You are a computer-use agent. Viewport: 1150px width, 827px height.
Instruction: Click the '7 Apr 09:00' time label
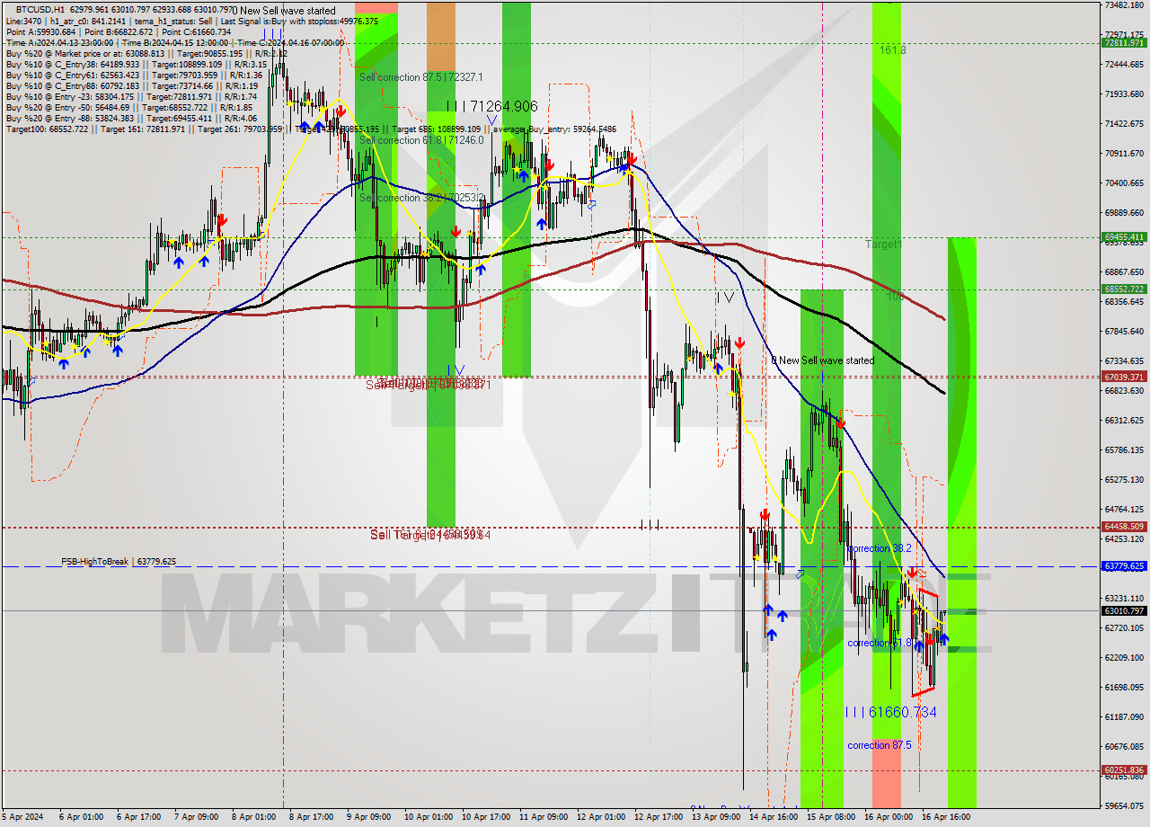click(196, 817)
